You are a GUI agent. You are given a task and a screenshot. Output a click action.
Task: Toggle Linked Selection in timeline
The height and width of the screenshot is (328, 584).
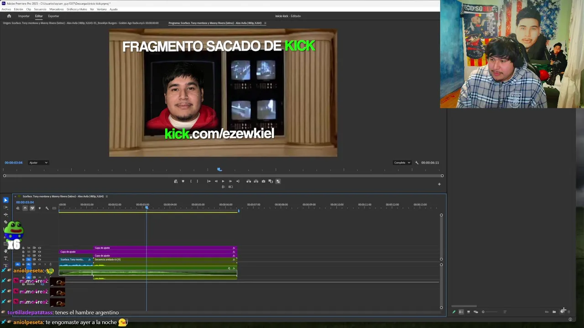(32, 208)
